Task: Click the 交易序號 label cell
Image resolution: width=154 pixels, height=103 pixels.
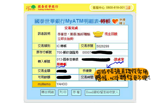Action: click(x=87, y=46)
